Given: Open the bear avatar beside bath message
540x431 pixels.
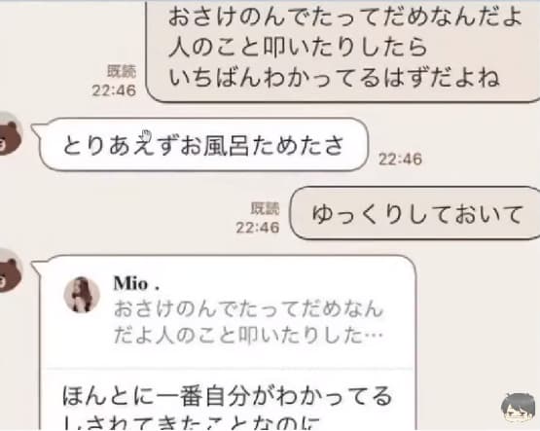Looking at the screenshot, I should click(x=11, y=133).
